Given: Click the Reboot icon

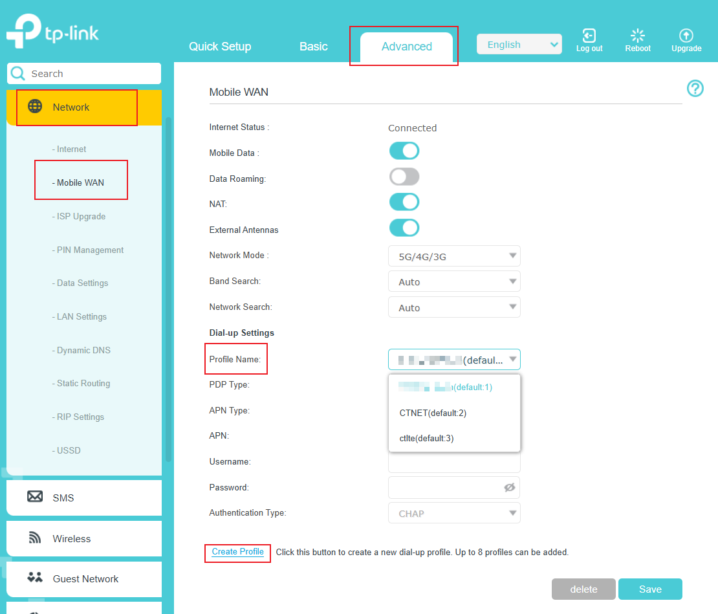Looking at the screenshot, I should 638,36.
